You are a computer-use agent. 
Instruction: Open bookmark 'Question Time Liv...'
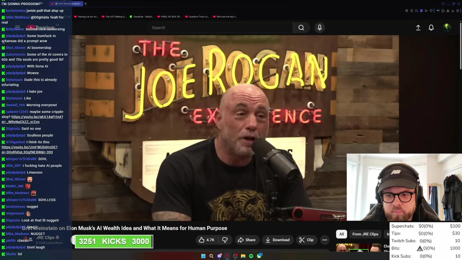coord(197,17)
